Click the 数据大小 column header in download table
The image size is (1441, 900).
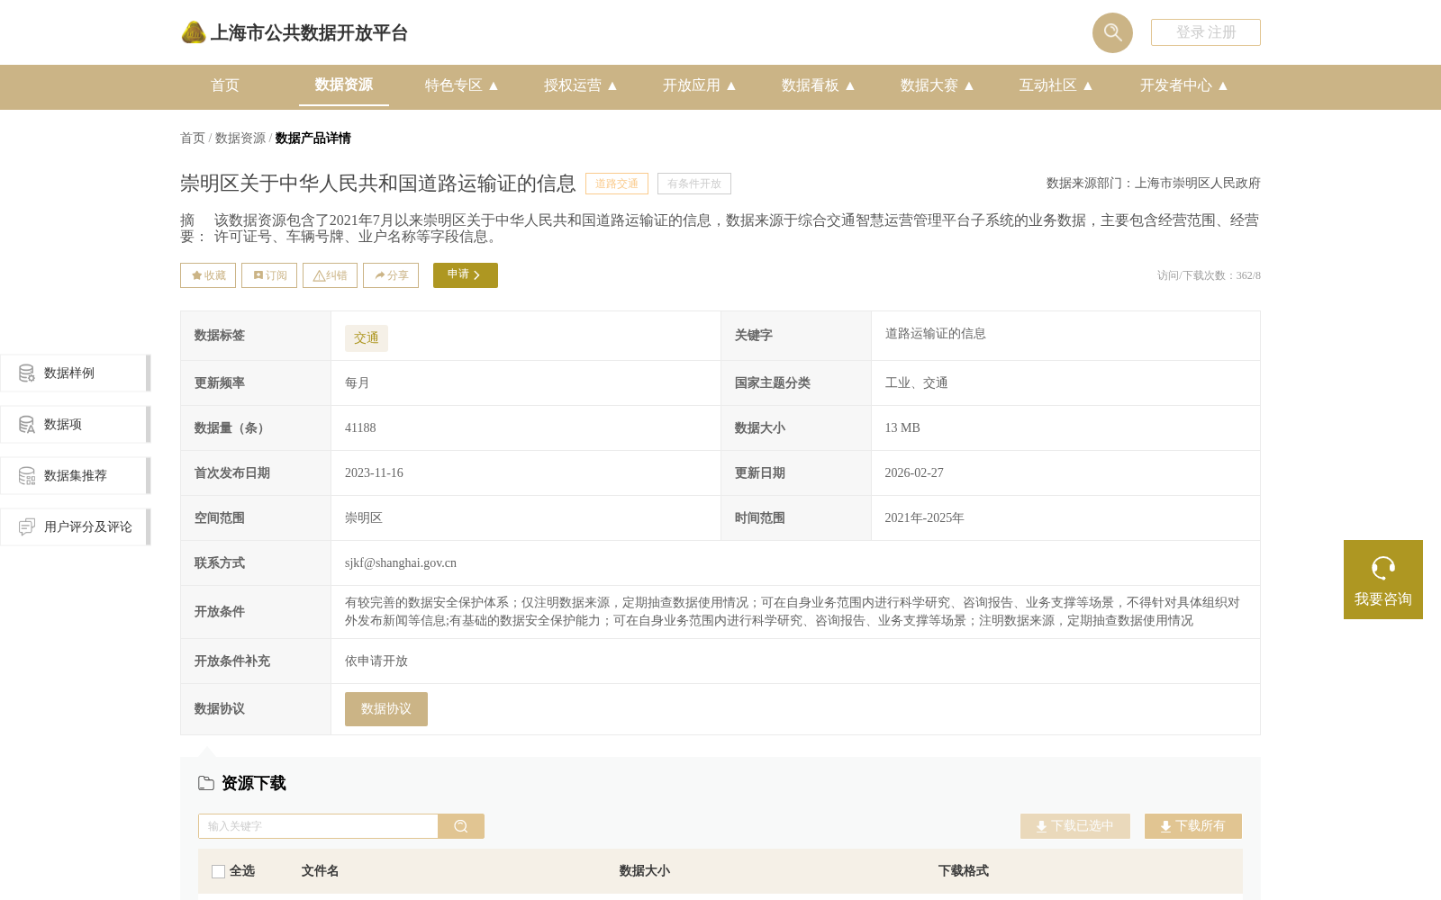click(645, 871)
